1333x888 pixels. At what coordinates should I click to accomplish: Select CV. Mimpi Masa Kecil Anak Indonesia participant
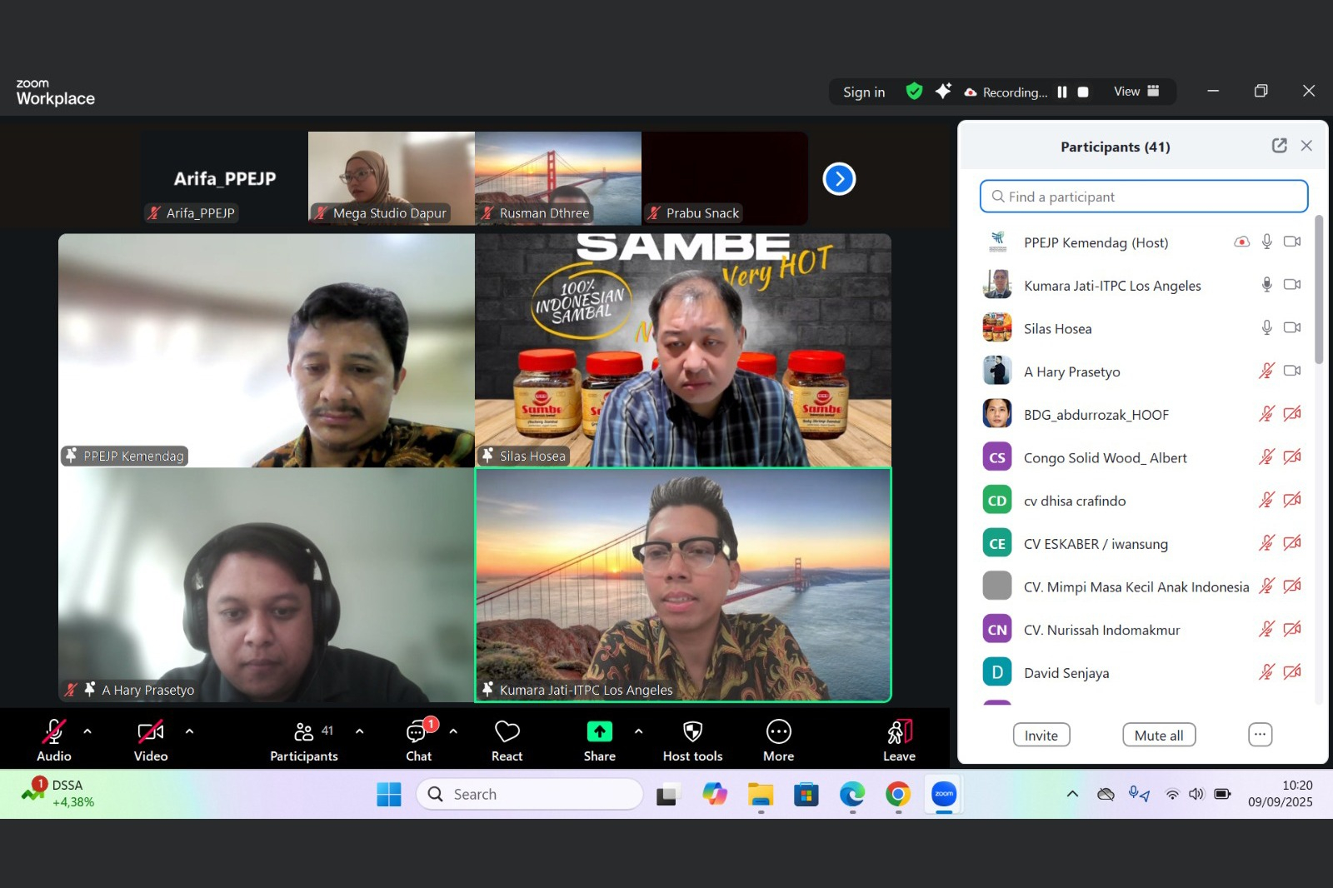1142,586
